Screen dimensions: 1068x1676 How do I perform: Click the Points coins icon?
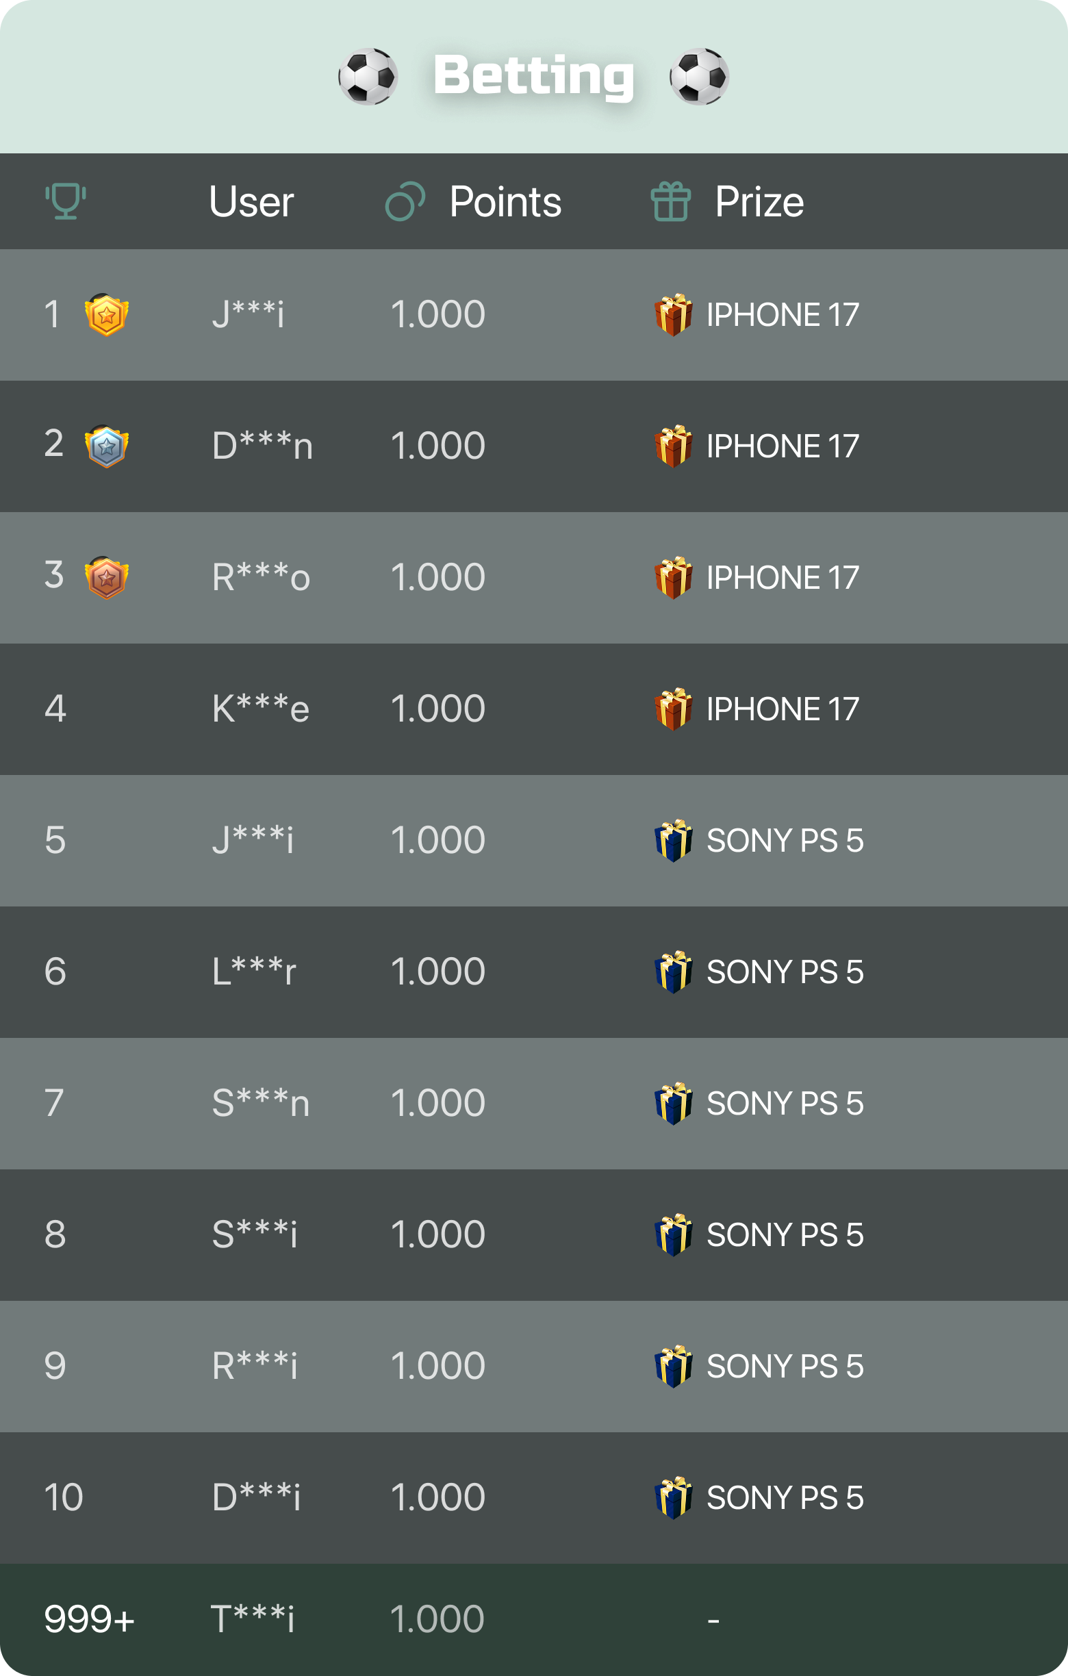pos(405,202)
